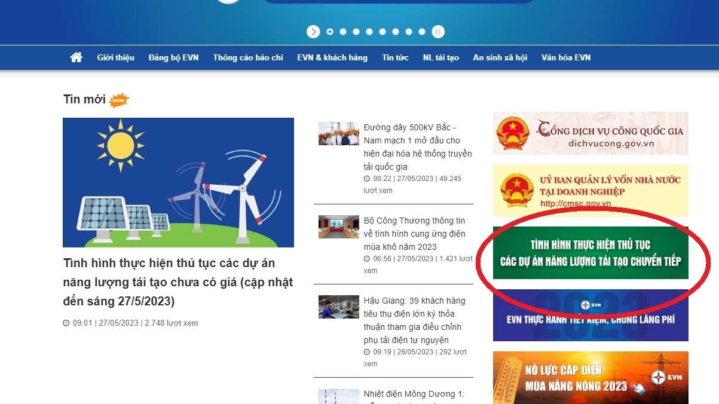Screen dimensions: 719x404
Task: Select the second carousel indicator dot
Action: click(343, 32)
